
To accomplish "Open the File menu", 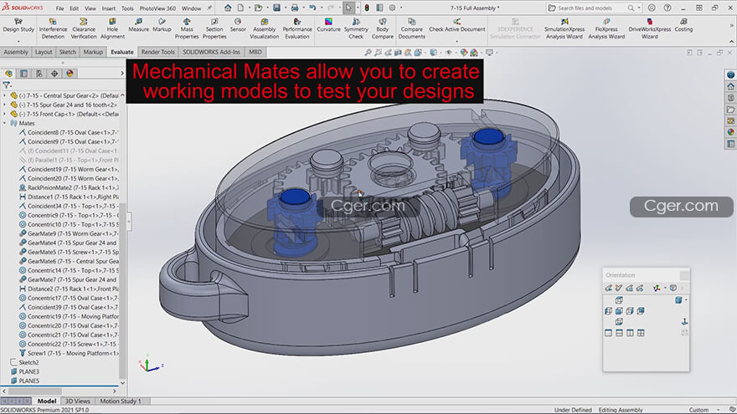I will (59, 8).
